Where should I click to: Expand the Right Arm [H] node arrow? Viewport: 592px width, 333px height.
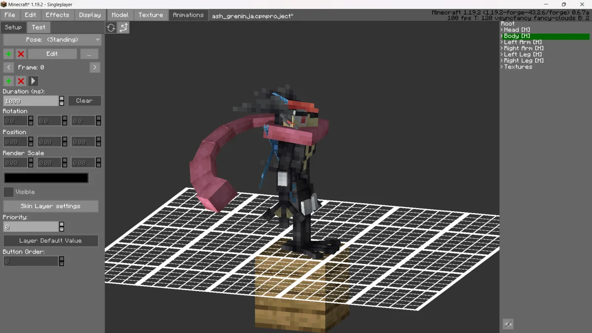click(502, 48)
